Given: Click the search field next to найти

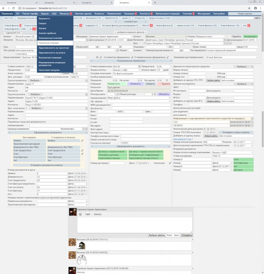Looking at the screenshot, I should (x=241, y=18).
